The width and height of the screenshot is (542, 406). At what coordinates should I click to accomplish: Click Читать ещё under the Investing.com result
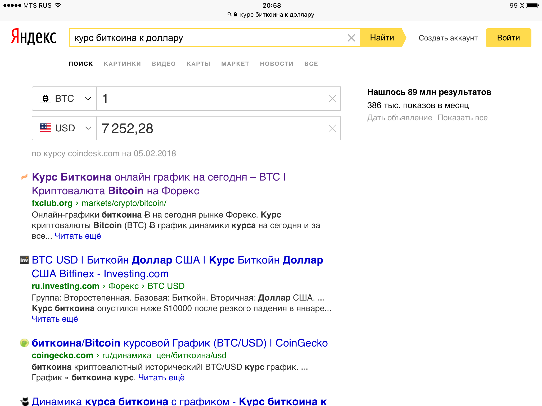pyautogui.click(x=55, y=319)
